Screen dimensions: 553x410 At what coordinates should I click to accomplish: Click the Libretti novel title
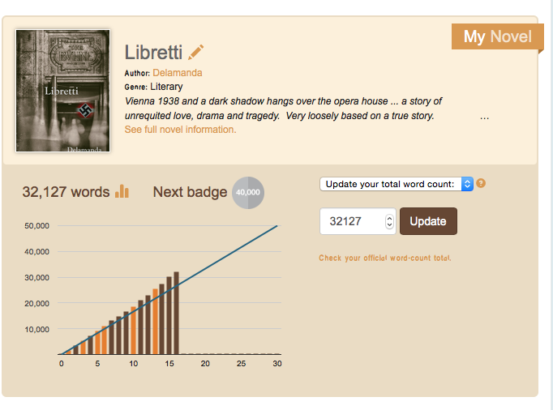[153, 53]
